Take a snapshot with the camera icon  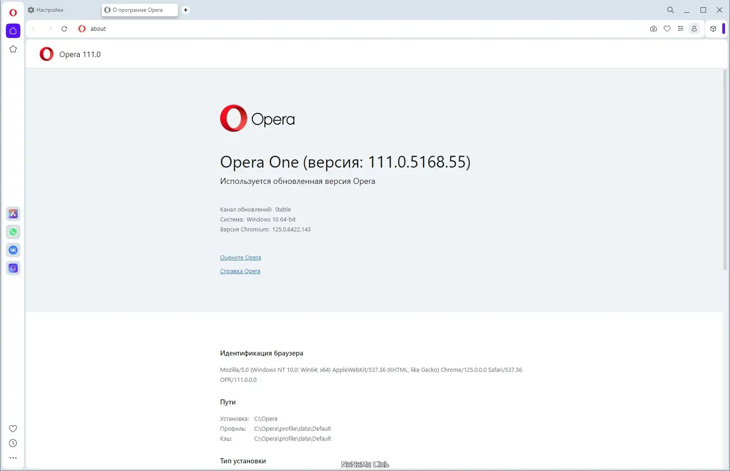pos(653,29)
